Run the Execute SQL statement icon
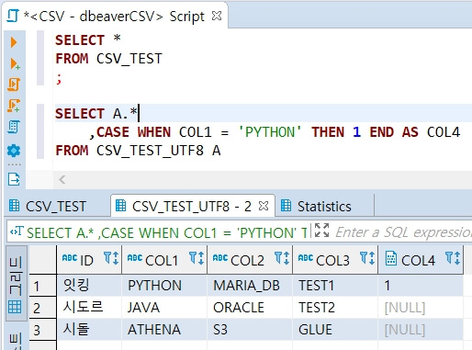Image resolution: width=472 pixels, height=350 pixels. (14, 42)
